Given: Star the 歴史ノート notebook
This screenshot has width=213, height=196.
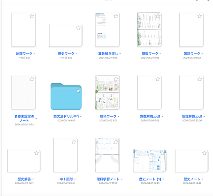Looking at the screenshot, I should click(204, 153).
